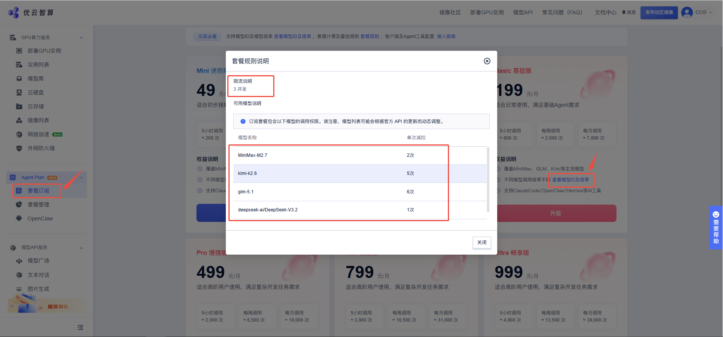Collapse the GPU算力服务 sidebar group
This screenshot has height=337, width=723.
81,38
